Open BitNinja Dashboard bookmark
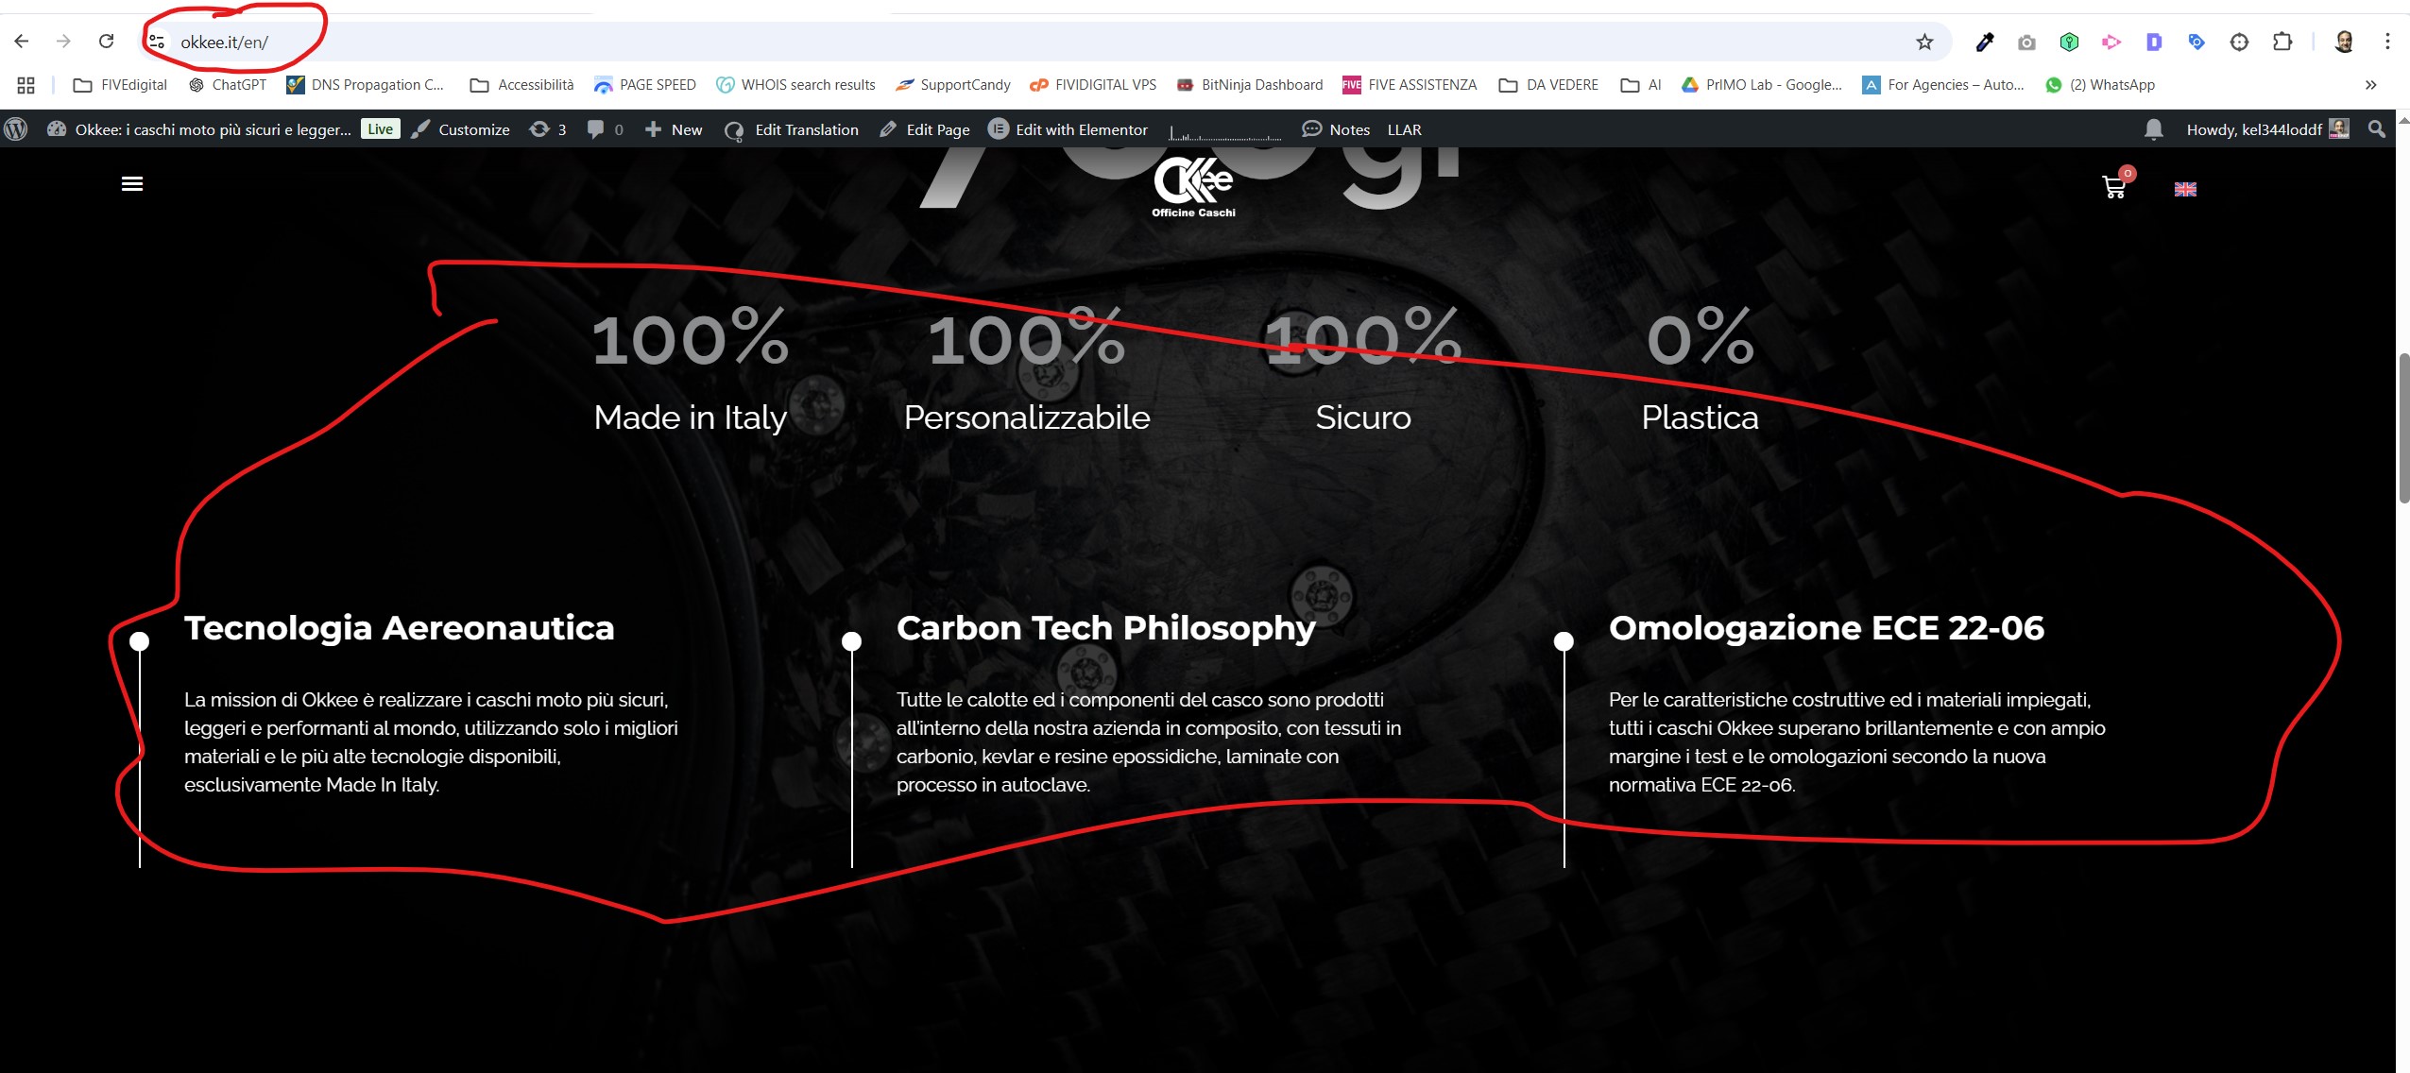Viewport: 2410px width, 1073px height. [1250, 85]
